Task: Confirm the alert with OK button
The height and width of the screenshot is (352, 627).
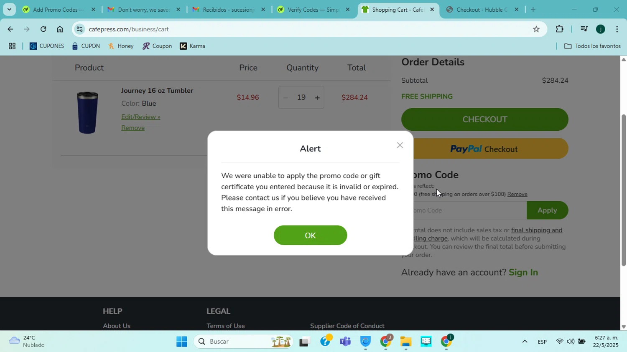Action: [310, 236]
